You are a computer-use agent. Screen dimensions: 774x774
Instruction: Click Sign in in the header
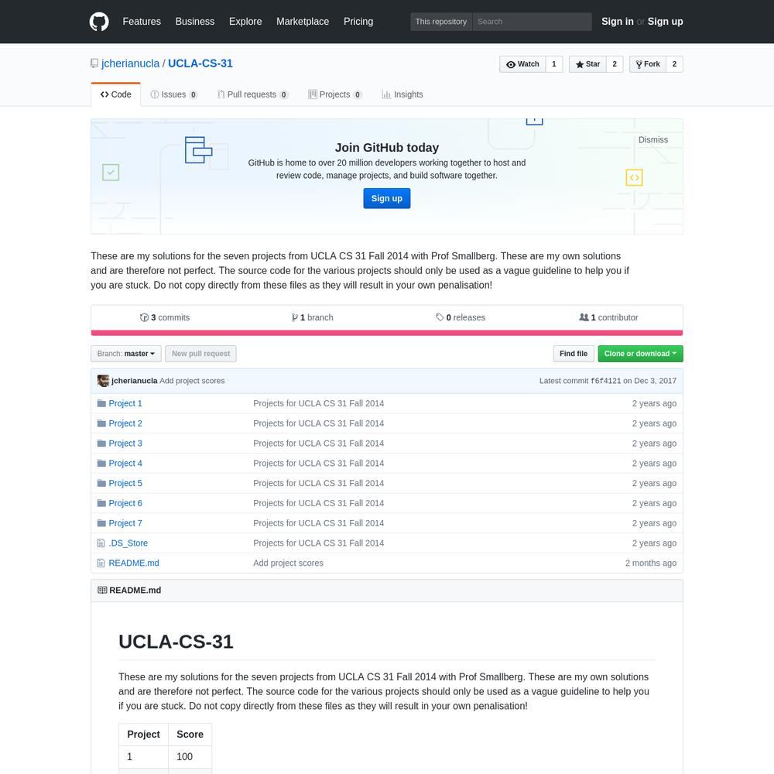coord(617,22)
